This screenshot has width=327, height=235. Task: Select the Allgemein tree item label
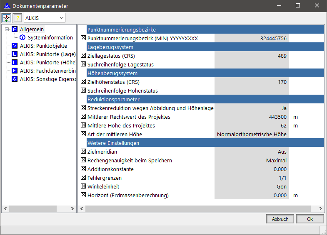click(x=32, y=29)
